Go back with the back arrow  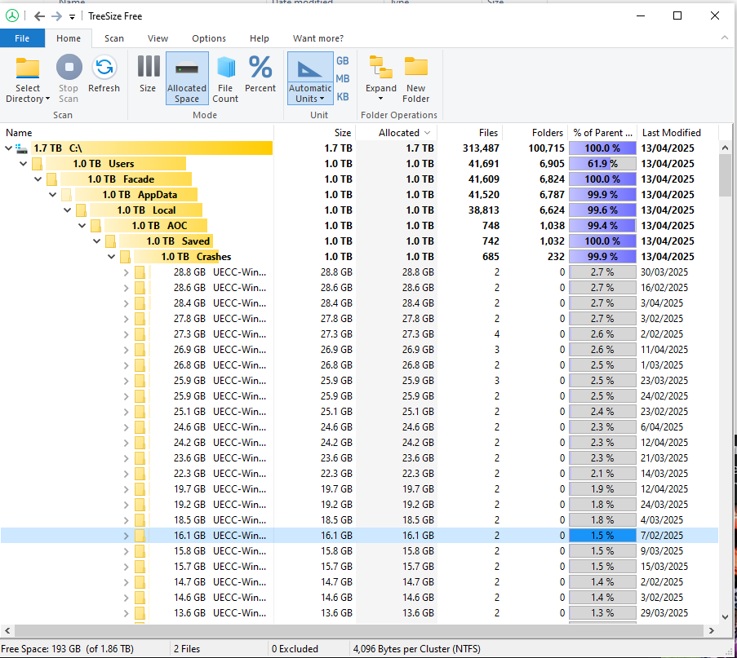(x=39, y=16)
